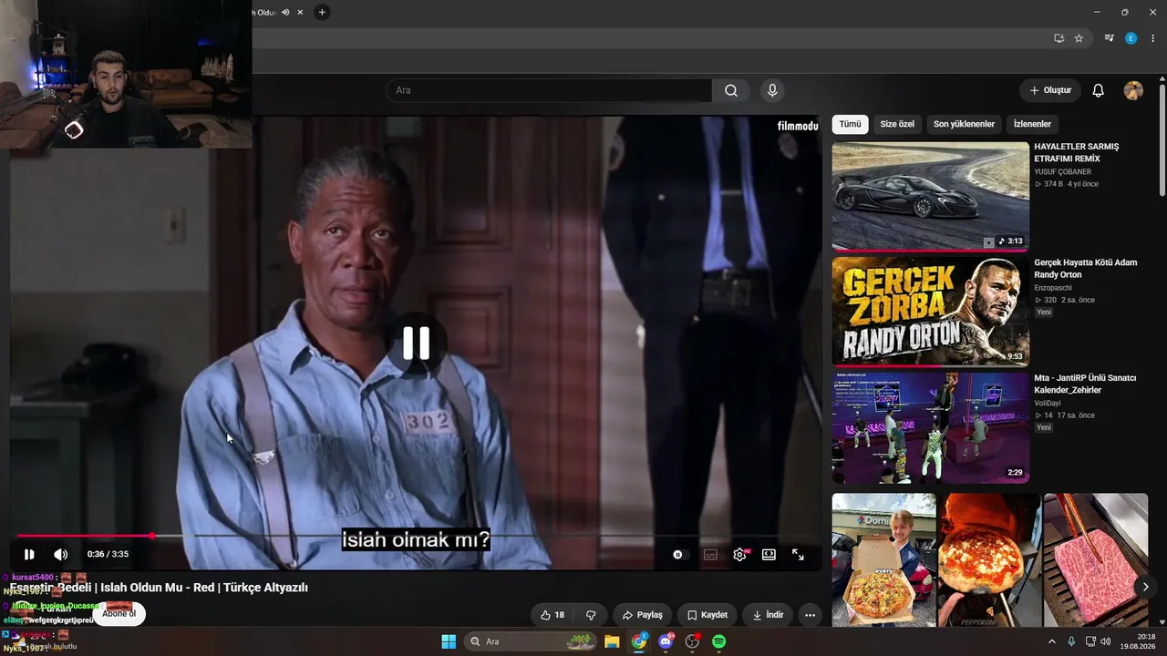Click the Abone ol subscribe button
Screen dimensions: 1167x656
coord(119,614)
